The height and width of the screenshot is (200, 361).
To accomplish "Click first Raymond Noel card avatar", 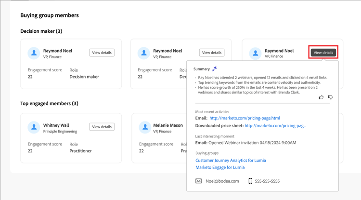I will (34, 53).
